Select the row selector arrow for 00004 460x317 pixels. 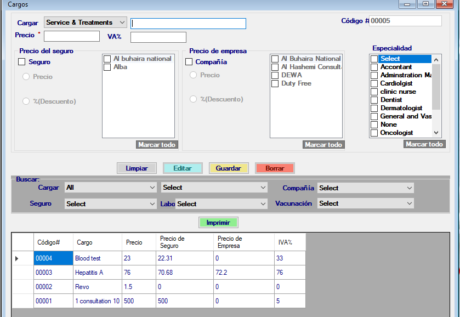(x=17, y=258)
